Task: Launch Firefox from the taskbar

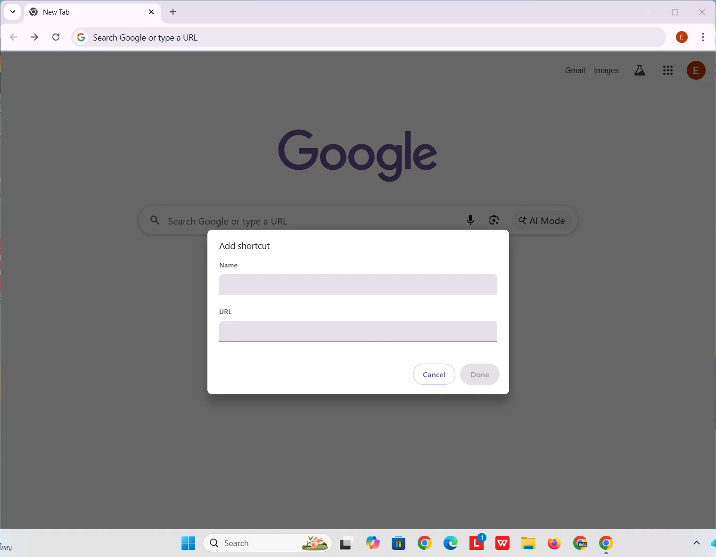Action: pyautogui.click(x=554, y=543)
